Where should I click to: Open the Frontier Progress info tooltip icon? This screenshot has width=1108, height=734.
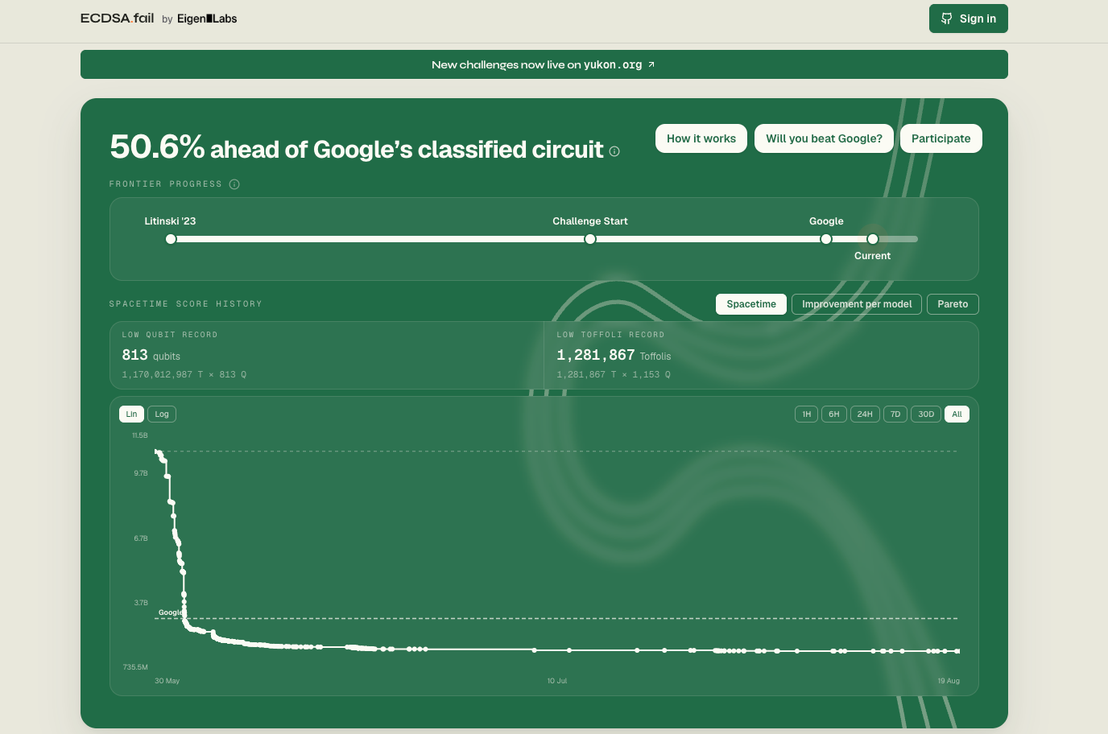tap(234, 184)
